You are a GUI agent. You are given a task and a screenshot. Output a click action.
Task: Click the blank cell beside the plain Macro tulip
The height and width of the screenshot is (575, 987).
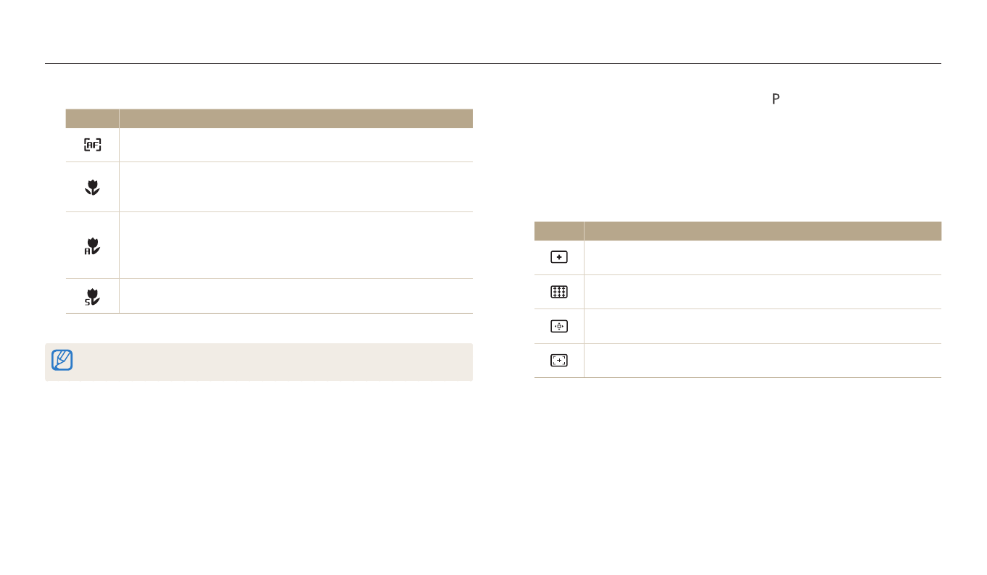[x=296, y=187]
